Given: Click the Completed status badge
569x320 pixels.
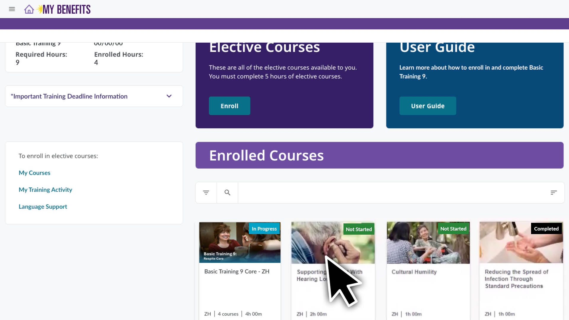Looking at the screenshot, I should (546, 228).
